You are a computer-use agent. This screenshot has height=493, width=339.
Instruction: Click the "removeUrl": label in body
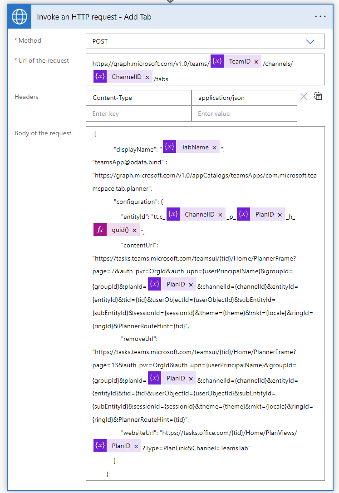[139, 339]
